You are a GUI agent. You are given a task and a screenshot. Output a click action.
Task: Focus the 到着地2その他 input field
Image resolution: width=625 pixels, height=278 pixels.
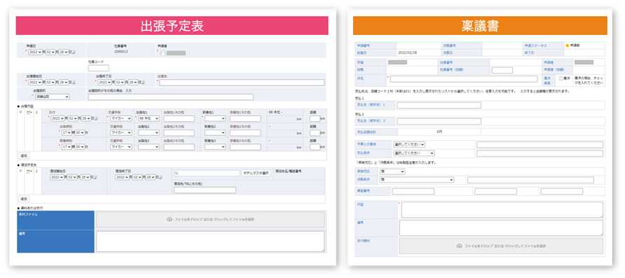(x=245, y=133)
